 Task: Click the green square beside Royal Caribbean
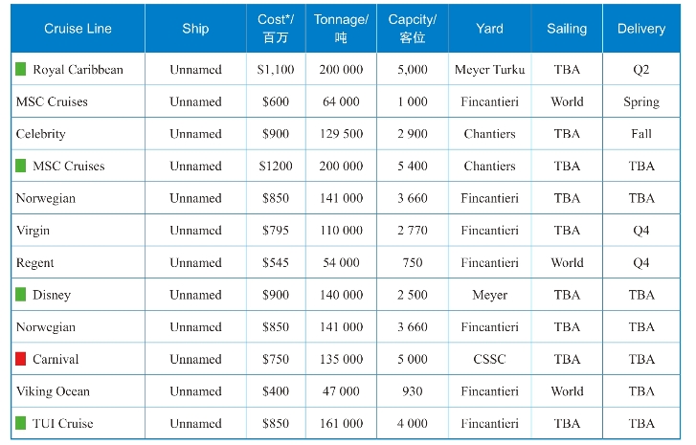click(21, 70)
